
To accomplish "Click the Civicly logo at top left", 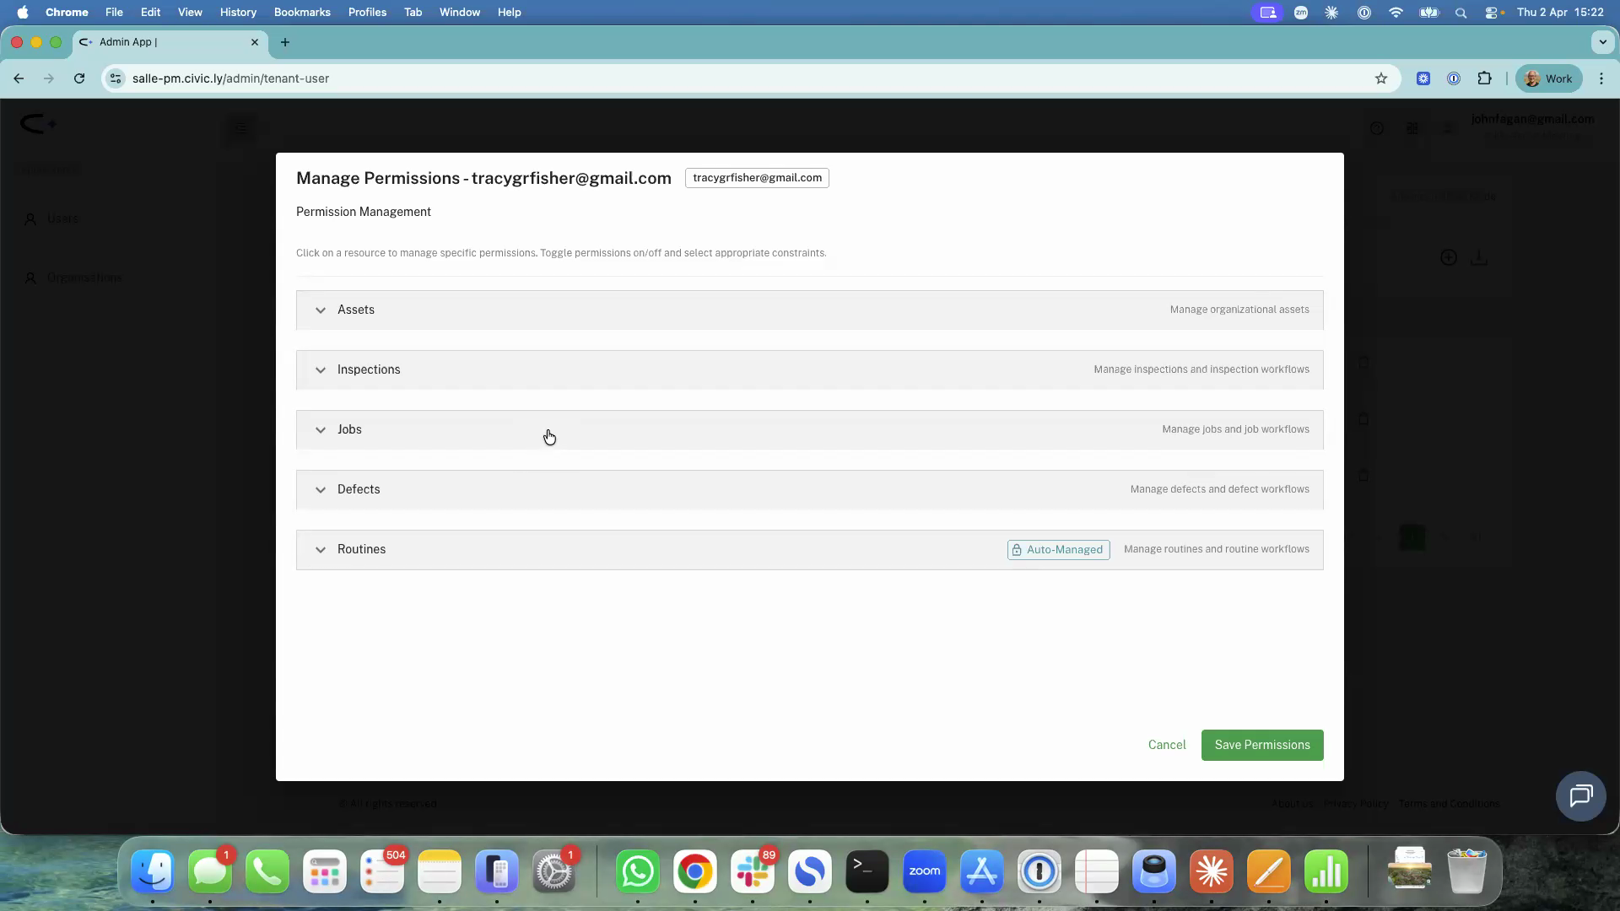I will pyautogui.click(x=38, y=123).
